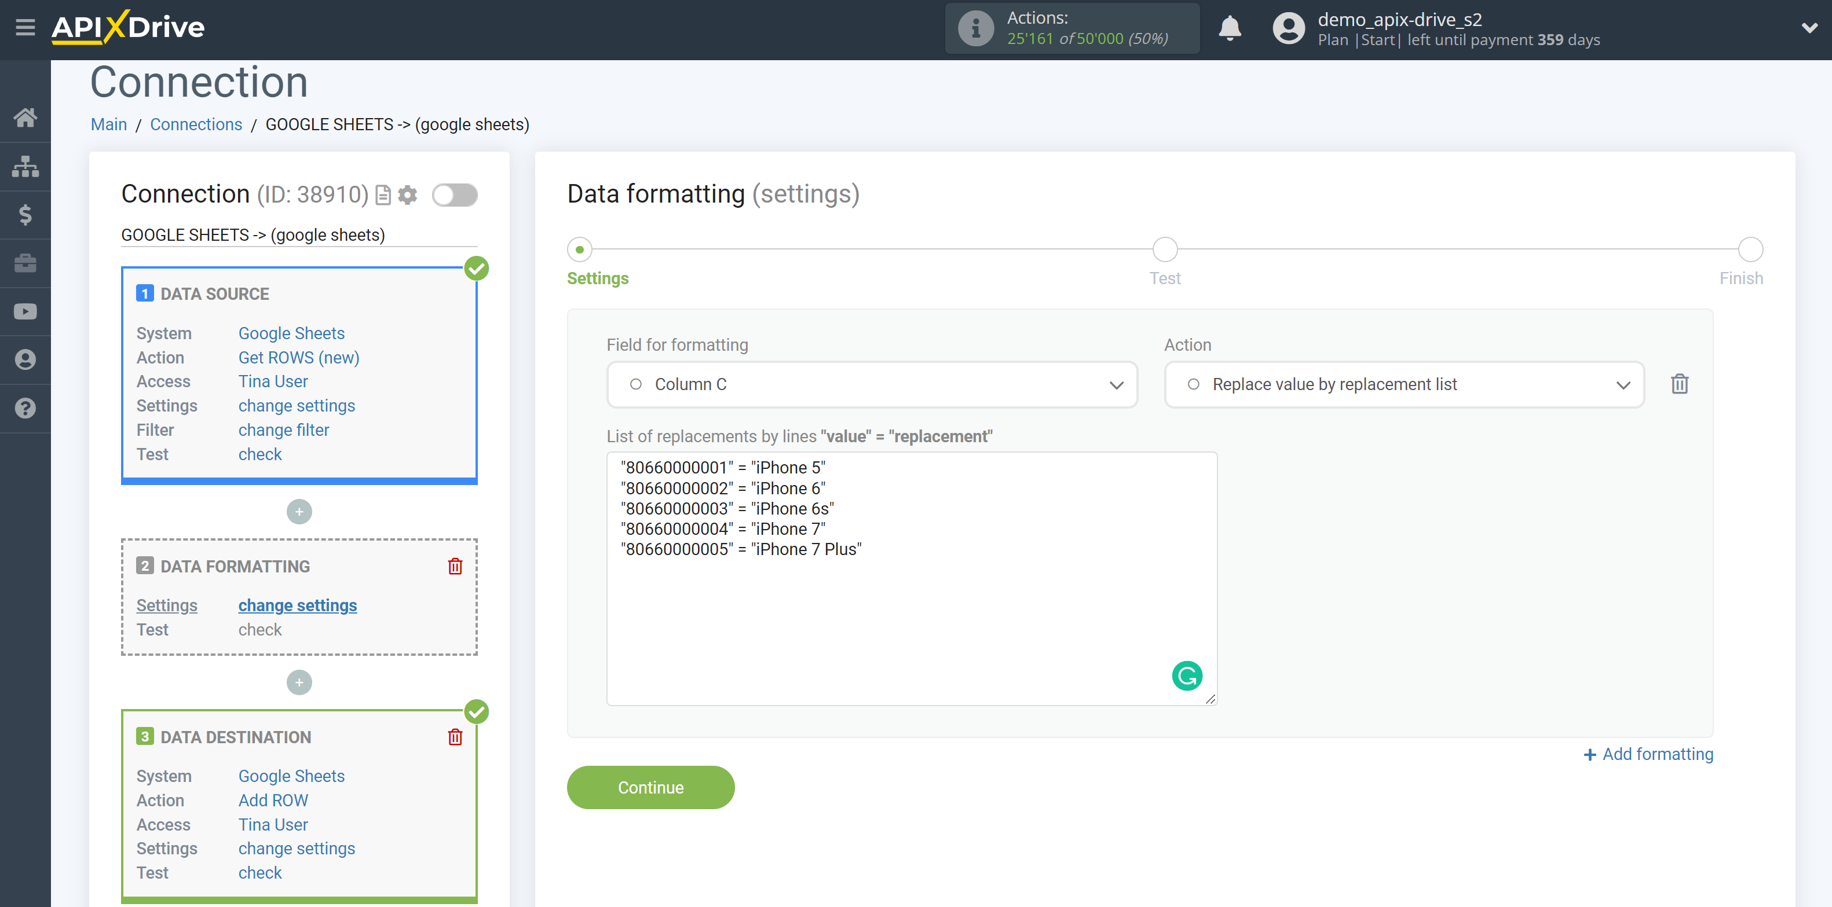This screenshot has width=1832, height=907.
Task: Click Add ROW action link
Action: pos(273,800)
